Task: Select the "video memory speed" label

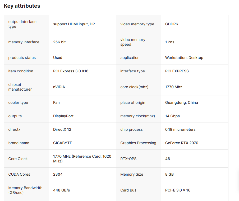Action: [x=133, y=42]
